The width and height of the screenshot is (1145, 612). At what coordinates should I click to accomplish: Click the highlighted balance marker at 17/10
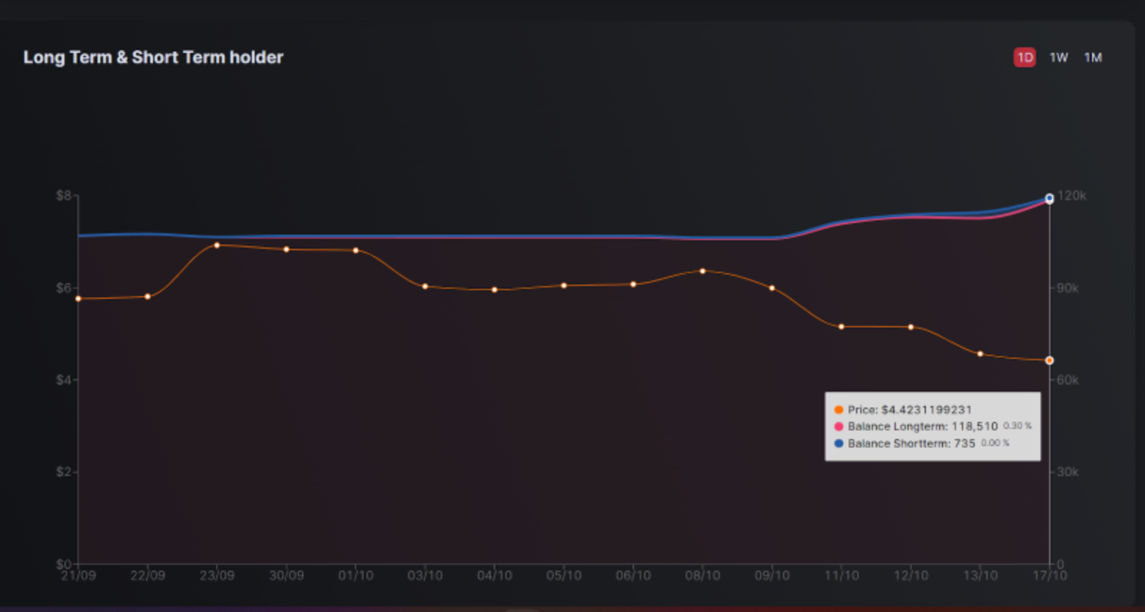coord(1049,199)
